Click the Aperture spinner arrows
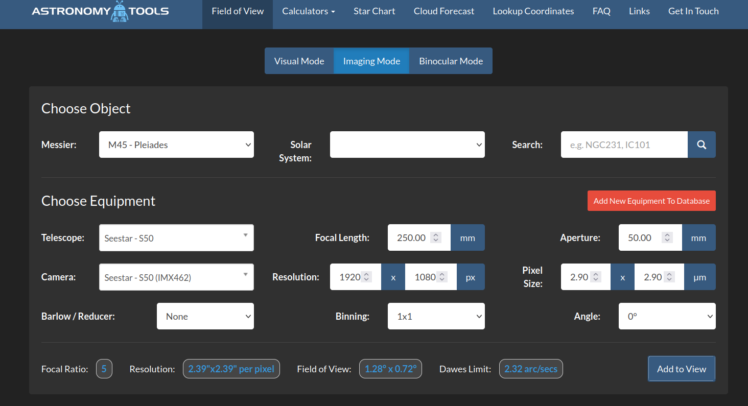Image resolution: width=748 pixels, height=406 pixels. pyautogui.click(x=666, y=237)
